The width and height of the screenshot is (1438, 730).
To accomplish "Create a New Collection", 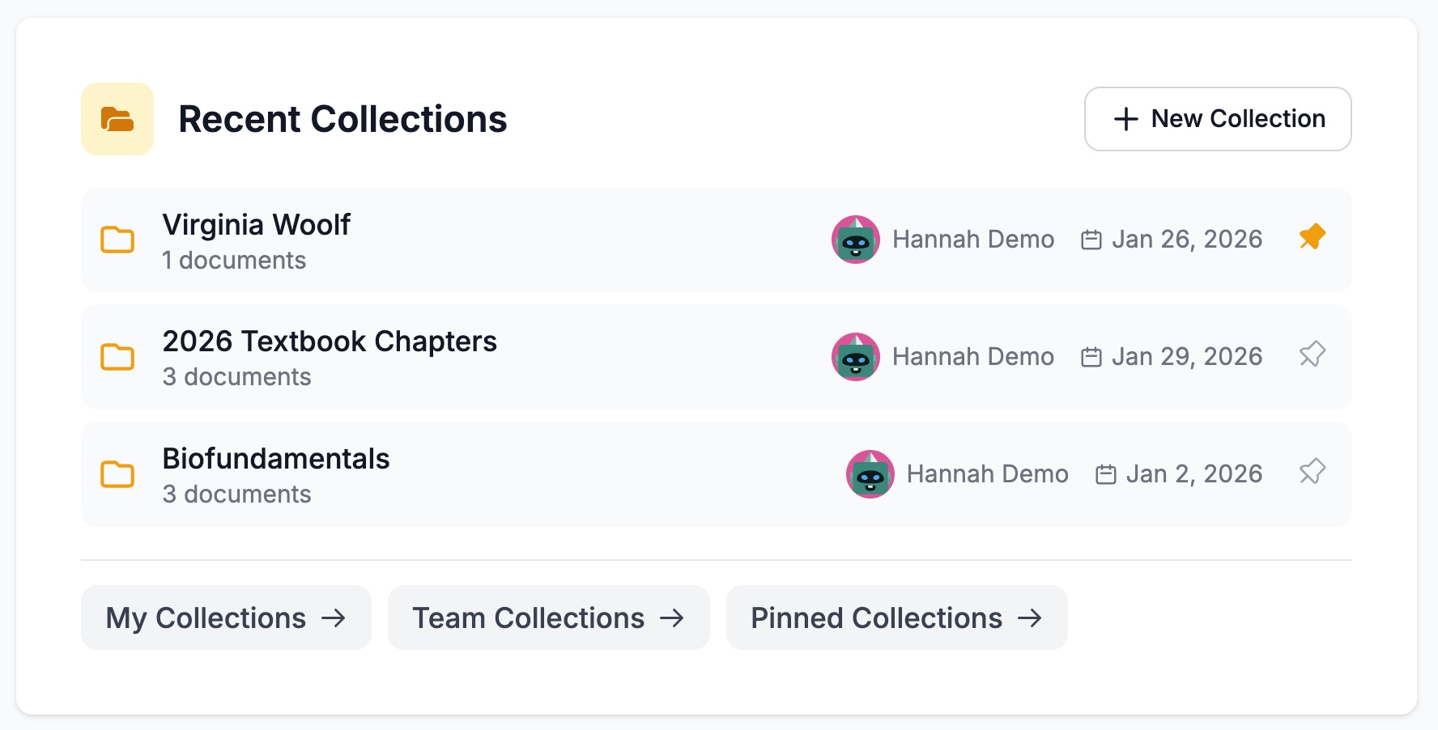I will point(1217,119).
